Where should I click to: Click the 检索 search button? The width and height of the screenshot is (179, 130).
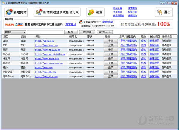click(71, 32)
